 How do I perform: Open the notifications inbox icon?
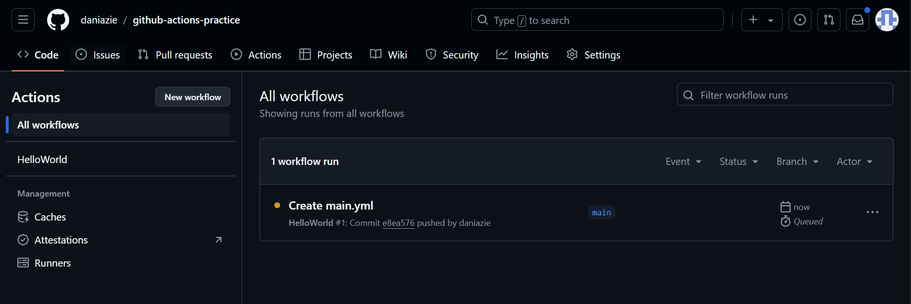(x=857, y=20)
